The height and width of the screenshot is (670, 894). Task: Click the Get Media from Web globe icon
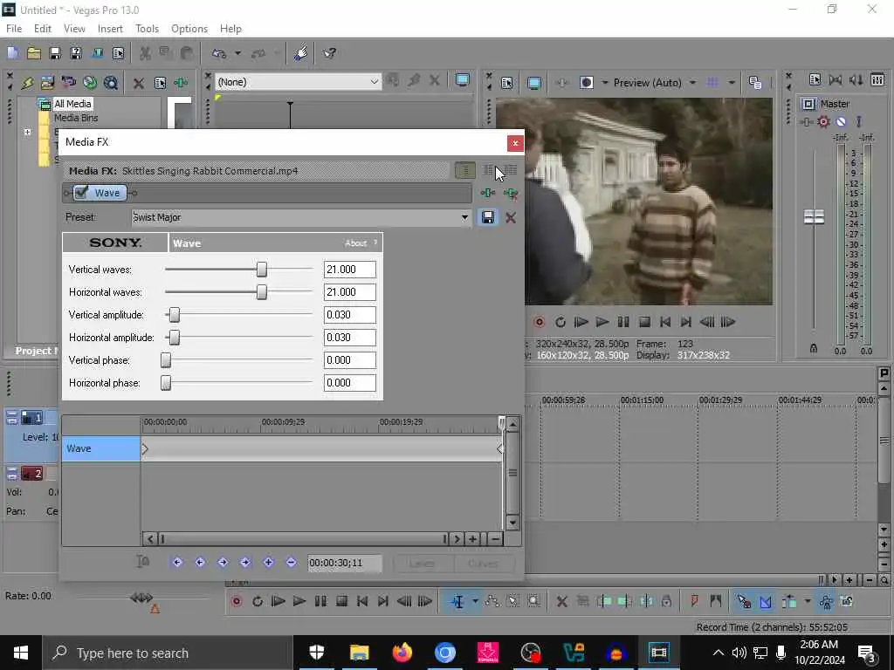pyautogui.click(x=90, y=83)
